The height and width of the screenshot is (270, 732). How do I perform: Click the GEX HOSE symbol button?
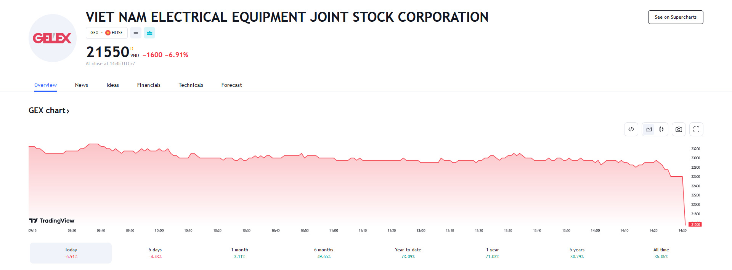(x=106, y=33)
